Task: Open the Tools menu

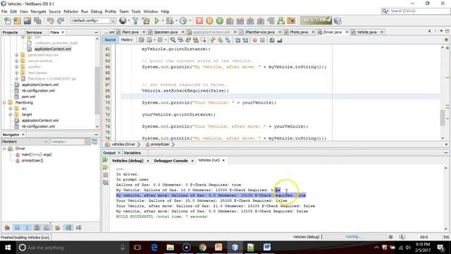Action: (136, 11)
